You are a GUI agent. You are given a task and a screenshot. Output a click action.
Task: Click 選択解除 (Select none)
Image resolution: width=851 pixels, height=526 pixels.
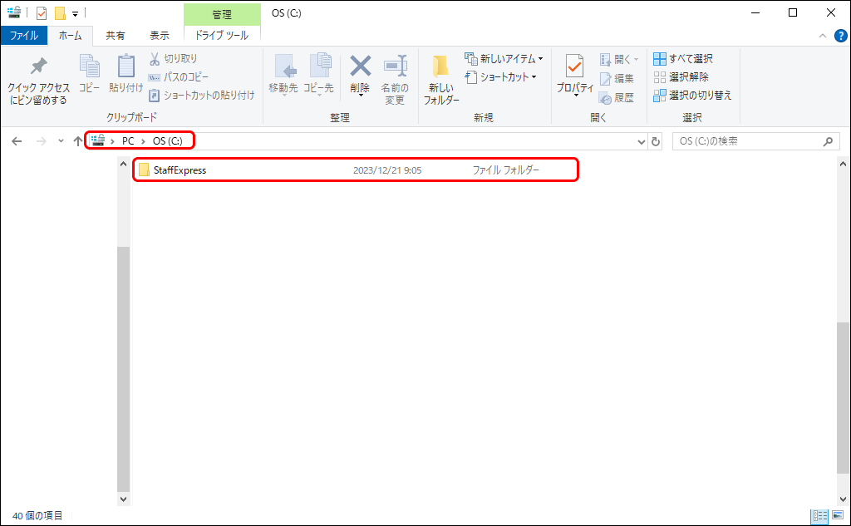681,77
